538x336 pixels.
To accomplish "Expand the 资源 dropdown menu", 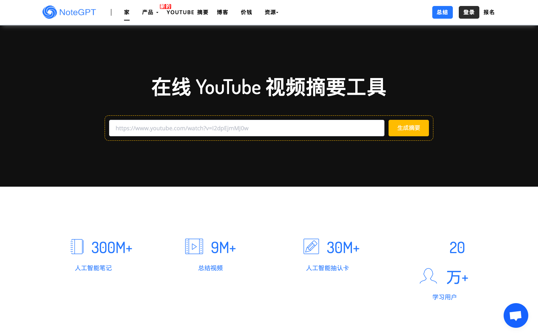I will [x=271, y=12].
